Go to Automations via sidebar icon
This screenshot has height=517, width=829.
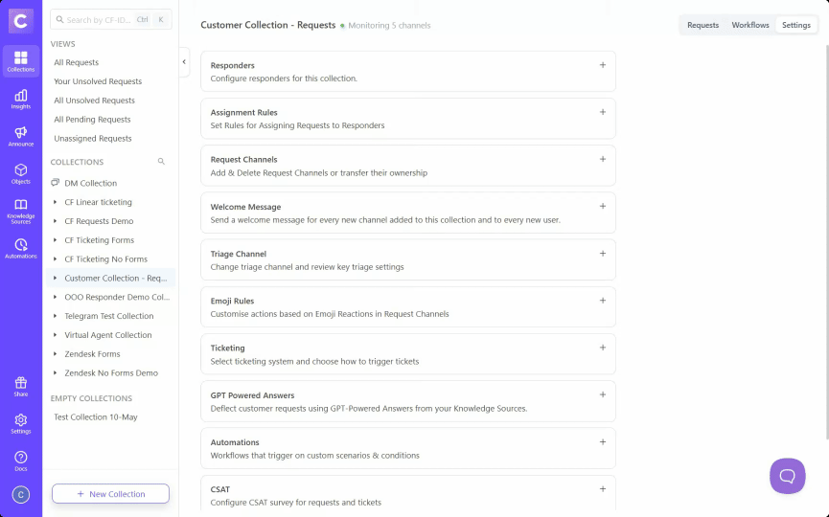(21, 248)
